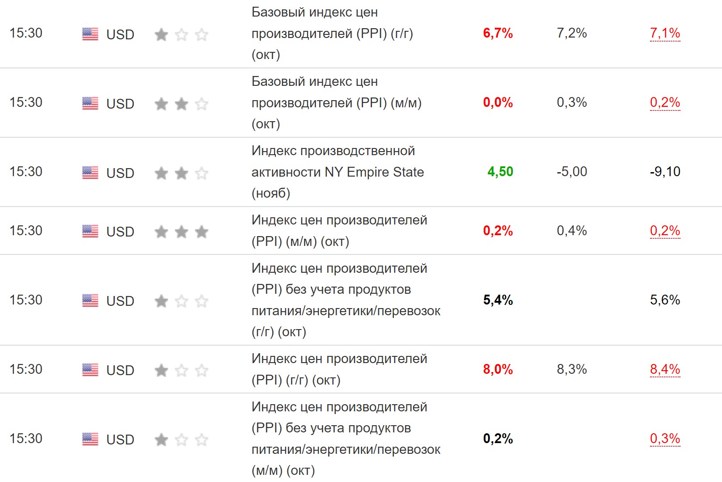Click the importance stars for NY Empire State row
The height and width of the screenshot is (482, 722).
coord(181,173)
